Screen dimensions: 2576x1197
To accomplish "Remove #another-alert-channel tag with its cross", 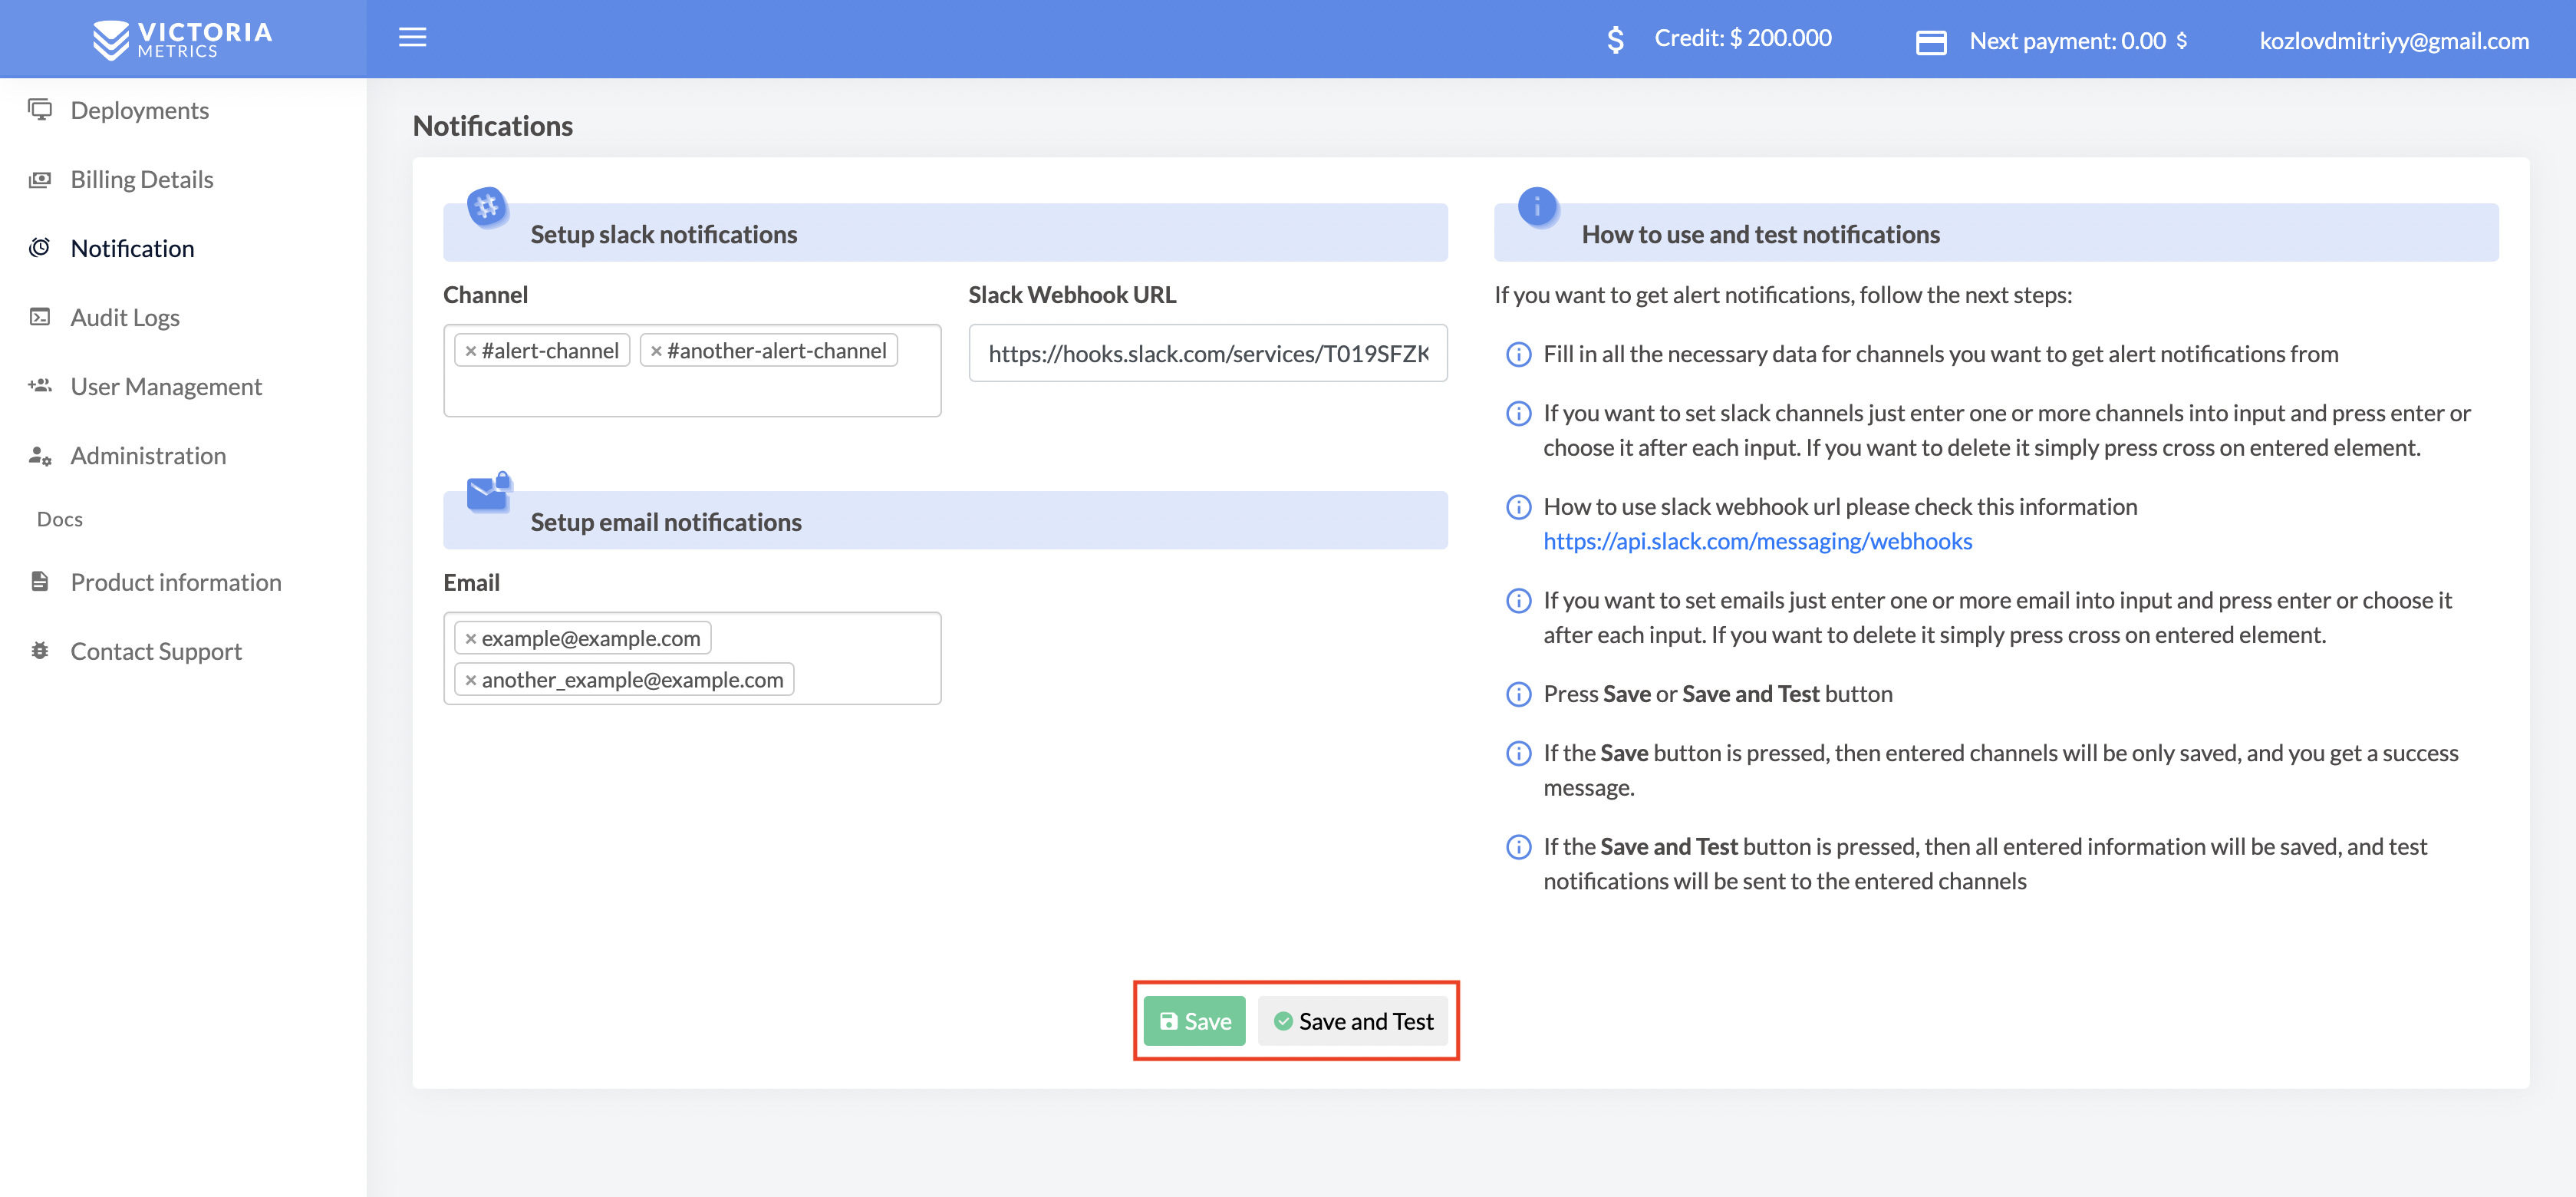I will coord(656,351).
